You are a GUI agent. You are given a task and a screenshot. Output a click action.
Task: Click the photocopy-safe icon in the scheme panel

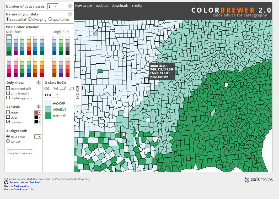(63, 89)
